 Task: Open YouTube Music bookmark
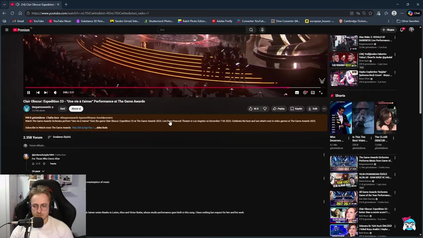tap(60, 21)
